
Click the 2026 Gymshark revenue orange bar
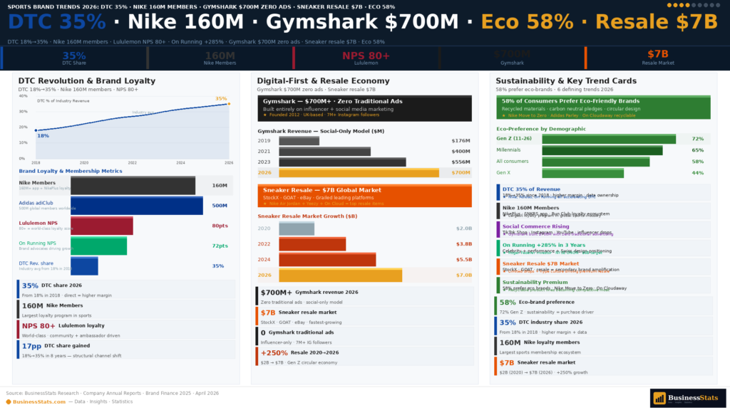pos(359,172)
